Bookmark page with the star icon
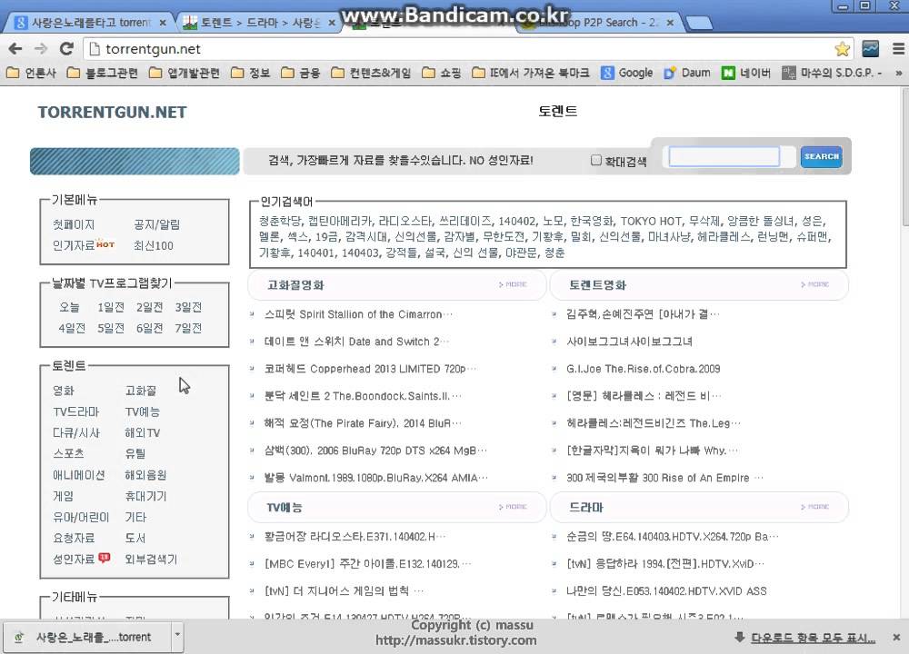Image resolution: width=909 pixels, height=654 pixels. pyautogui.click(x=842, y=49)
